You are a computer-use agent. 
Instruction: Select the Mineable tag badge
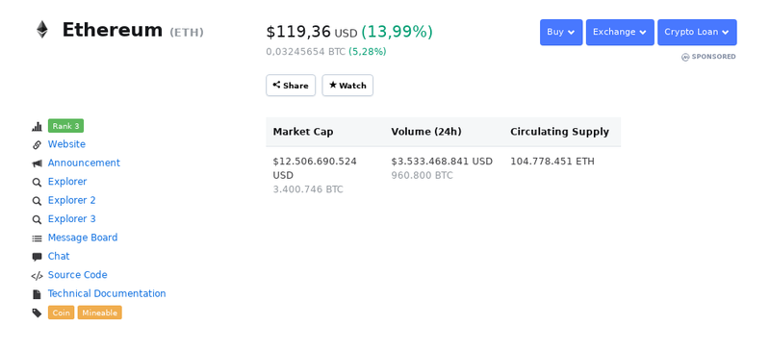[100, 313]
